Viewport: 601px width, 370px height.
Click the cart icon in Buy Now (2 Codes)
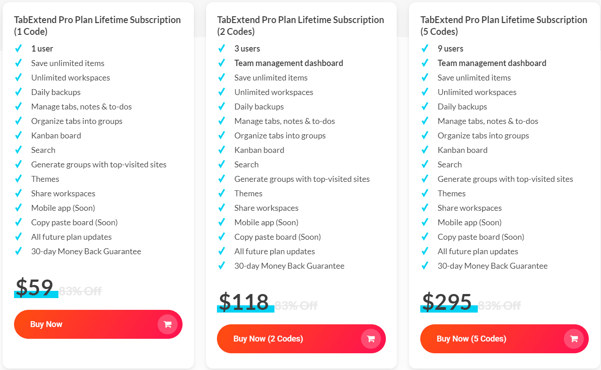pos(370,338)
